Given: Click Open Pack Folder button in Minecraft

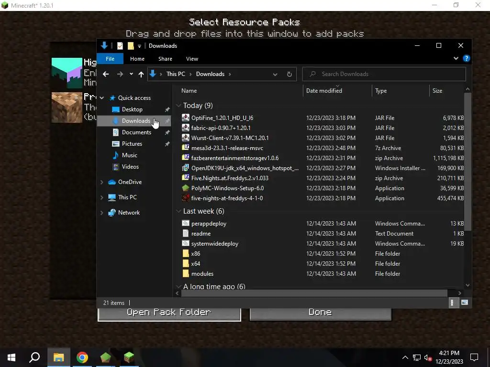Looking at the screenshot, I should click(169, 313).
